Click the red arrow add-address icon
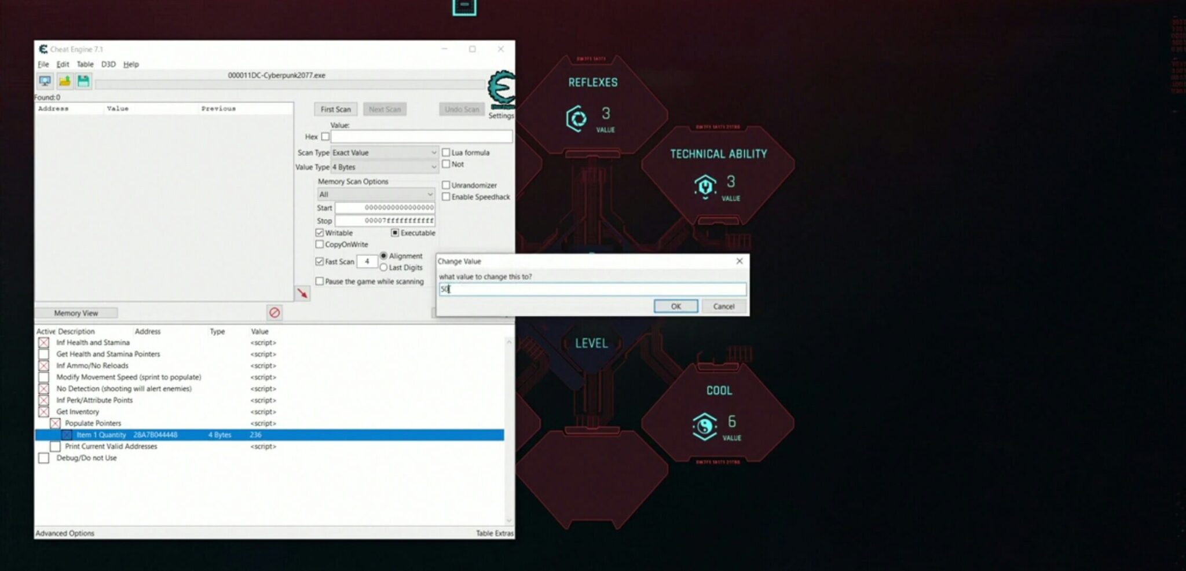 (302, 294)
